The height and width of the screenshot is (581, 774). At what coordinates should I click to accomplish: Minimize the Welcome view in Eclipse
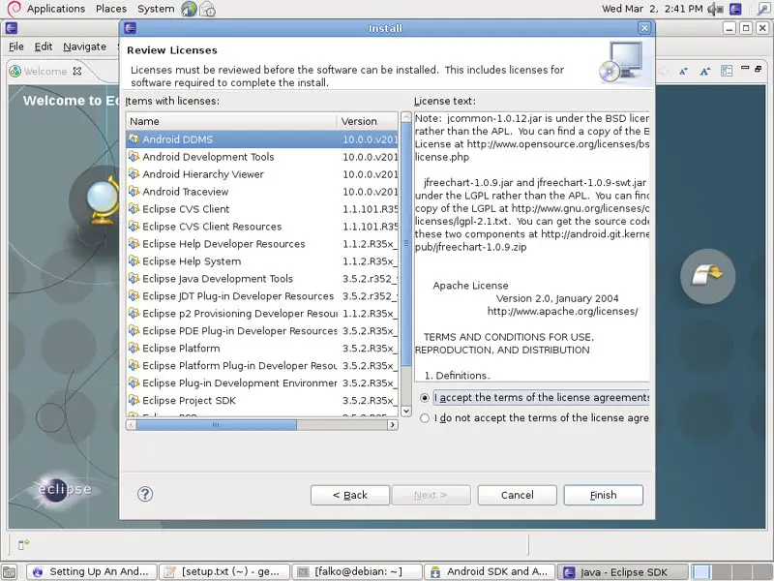pos(745,68)
